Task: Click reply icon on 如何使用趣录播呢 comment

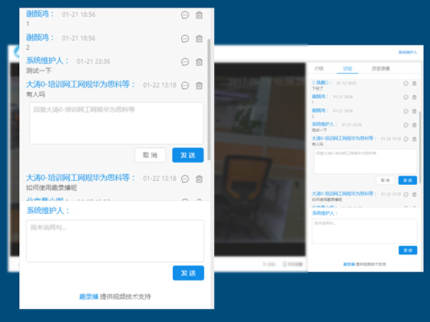Action: 185,179
